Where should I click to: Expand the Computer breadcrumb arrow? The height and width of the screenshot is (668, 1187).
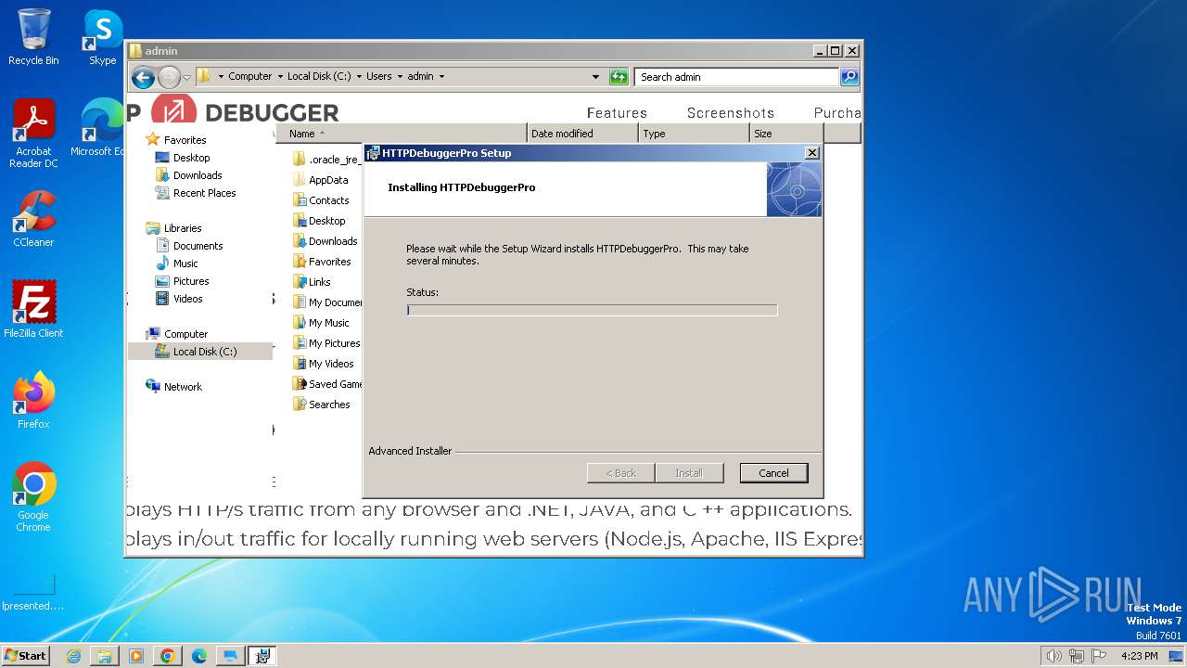click(x=280, y=77)
